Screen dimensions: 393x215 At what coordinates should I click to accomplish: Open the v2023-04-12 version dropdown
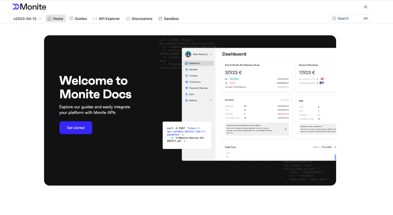click(27, 19)
